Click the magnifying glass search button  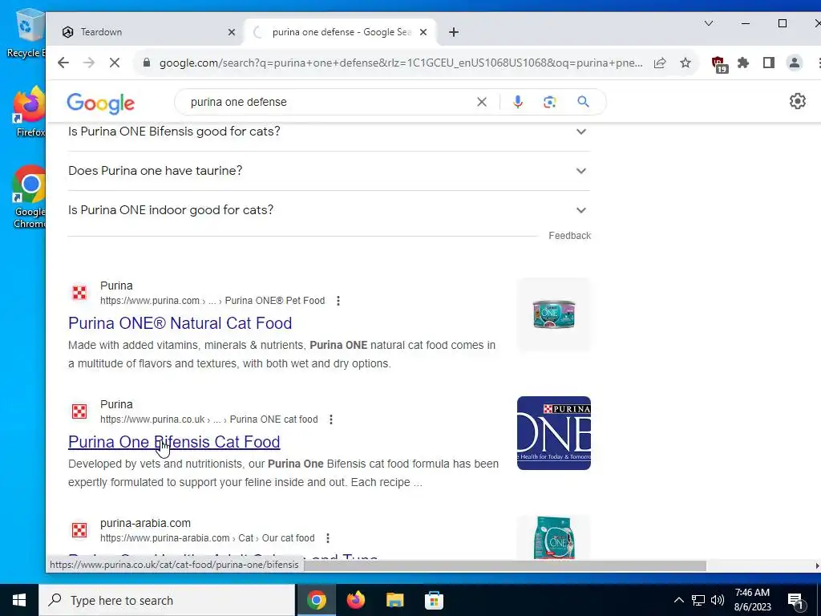pos(583,102)
